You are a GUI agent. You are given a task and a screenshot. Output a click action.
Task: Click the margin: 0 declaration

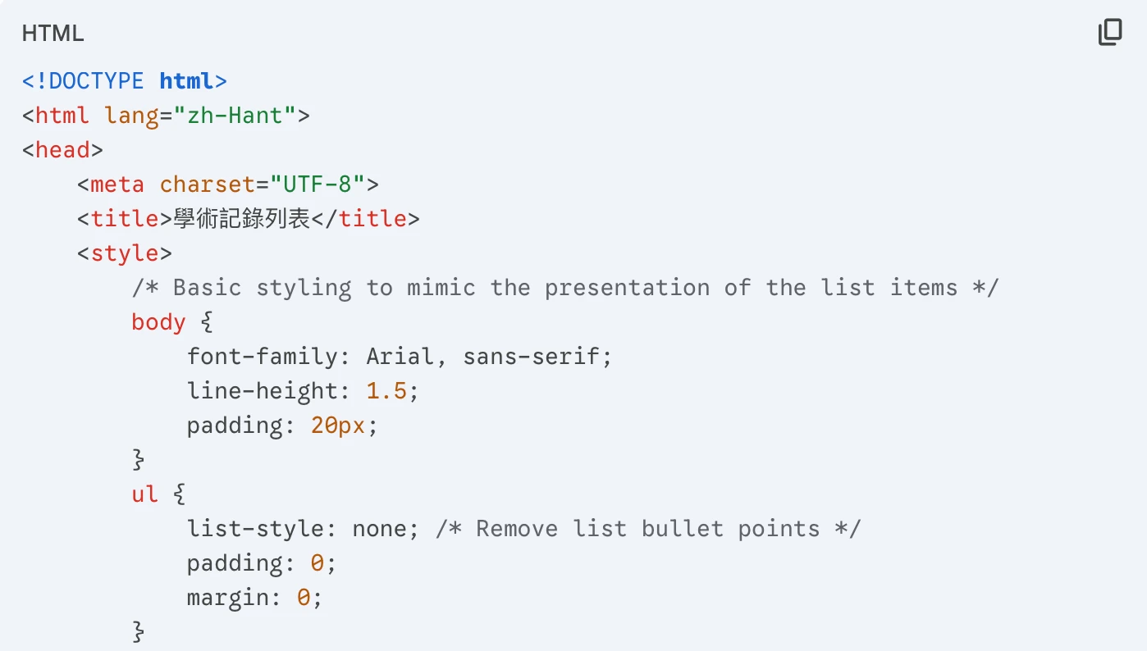tap(254, 598)
